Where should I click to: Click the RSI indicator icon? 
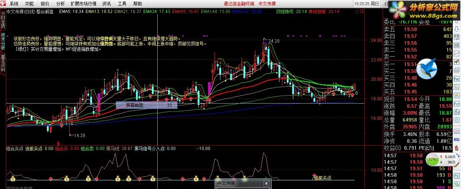click(457, 139)
